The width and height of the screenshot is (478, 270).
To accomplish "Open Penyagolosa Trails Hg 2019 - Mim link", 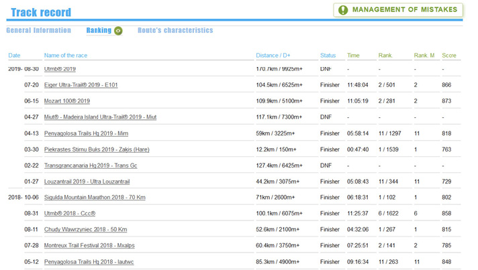I will [87, 133].
